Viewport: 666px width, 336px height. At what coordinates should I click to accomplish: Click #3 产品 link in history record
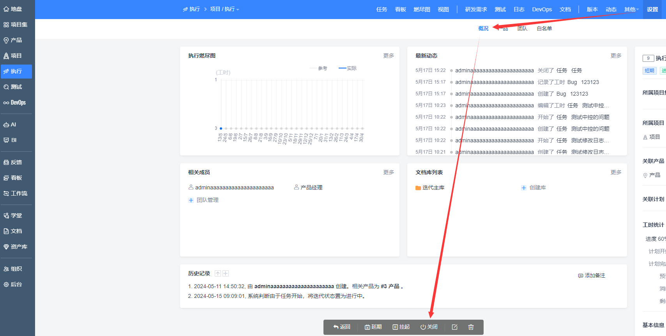pos(390,286)
